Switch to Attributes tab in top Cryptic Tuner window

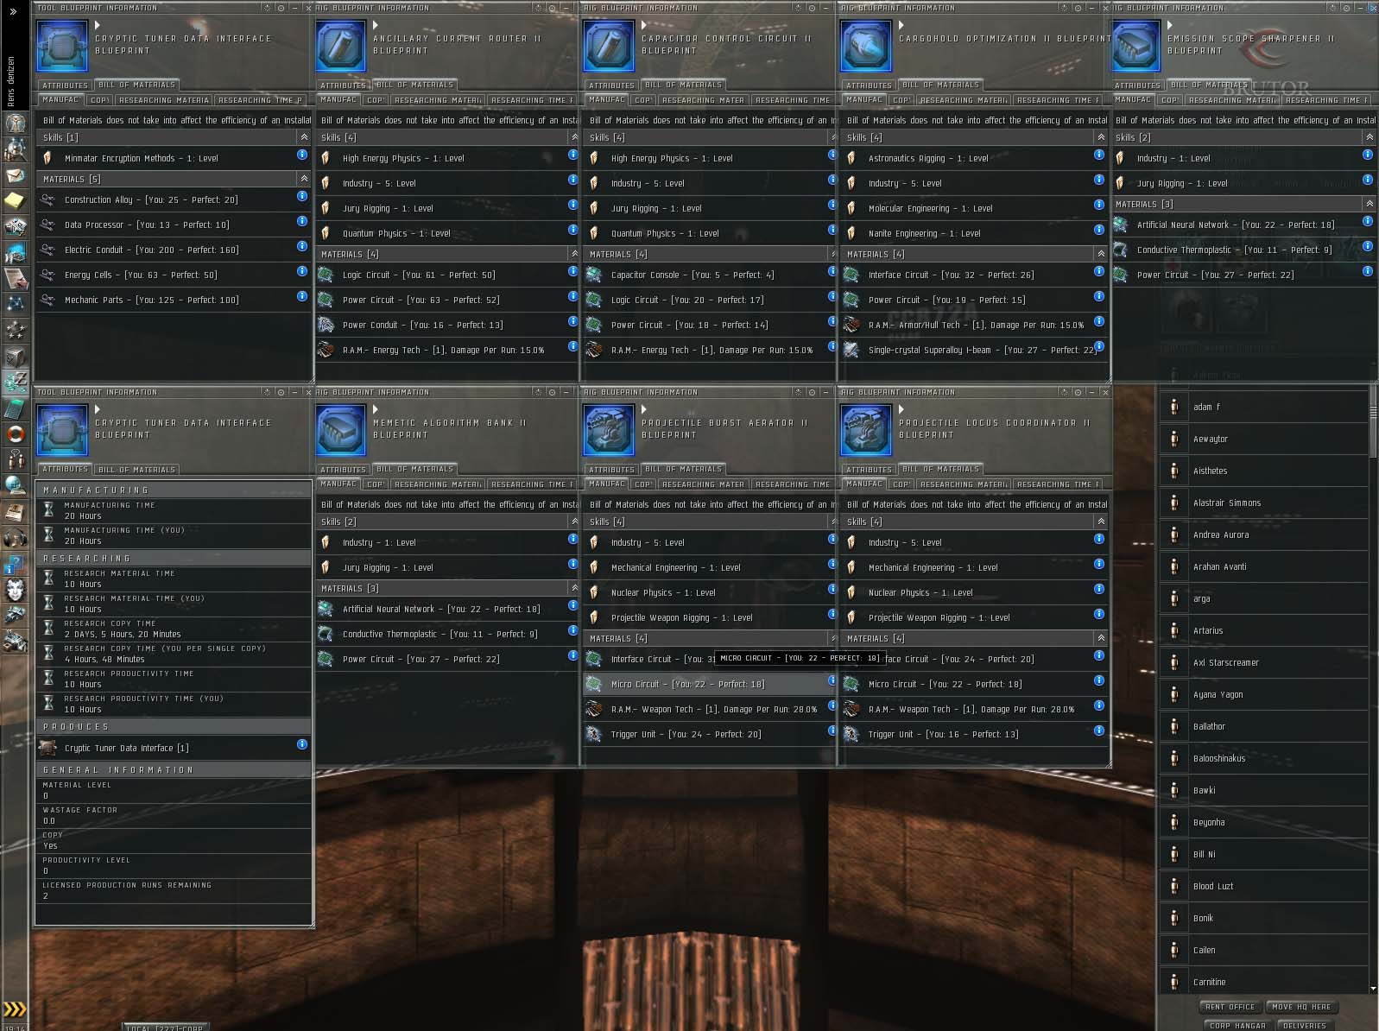66,85
